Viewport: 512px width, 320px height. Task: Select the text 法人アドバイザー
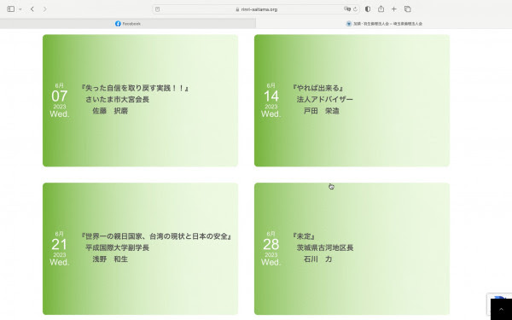point(325,99)
